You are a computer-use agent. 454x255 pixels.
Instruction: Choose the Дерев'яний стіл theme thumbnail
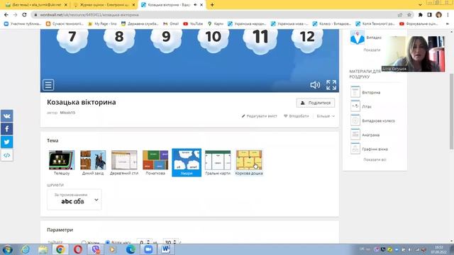point(124,162)
